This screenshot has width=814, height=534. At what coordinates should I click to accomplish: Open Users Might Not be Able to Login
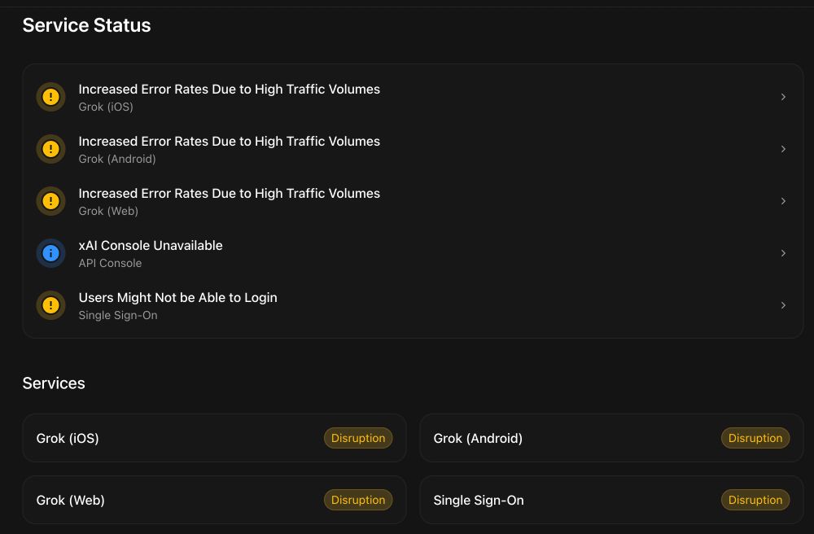point(177,297)
